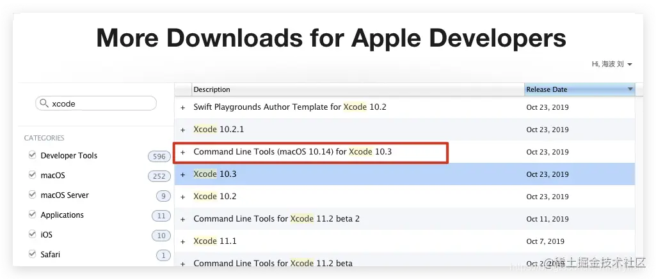656x279 pixels.
Task: Toggle the Safari category checkbox
Action: coord(32,254)
